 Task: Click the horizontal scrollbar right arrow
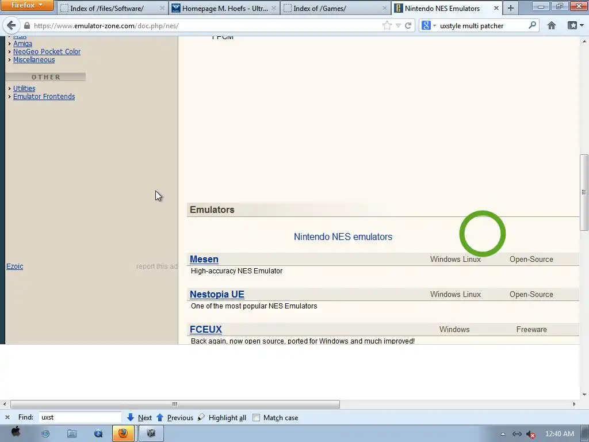(x=574, y=404)
